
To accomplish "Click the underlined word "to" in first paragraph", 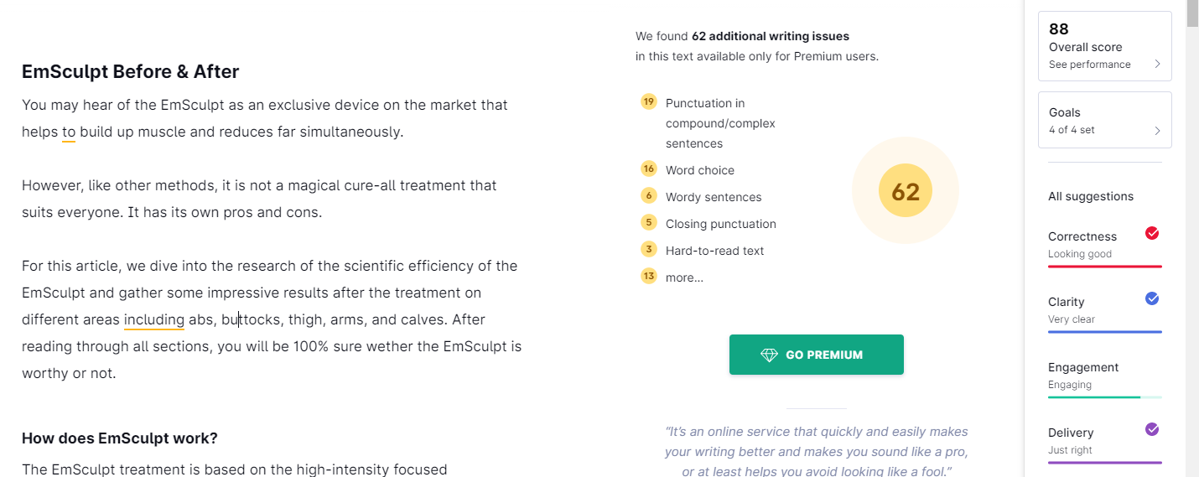I will (x=69, y=132).
